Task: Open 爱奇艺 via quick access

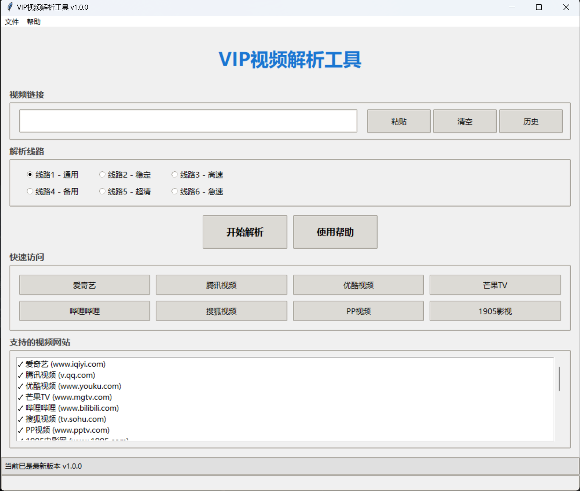Action: pos(85,285)
